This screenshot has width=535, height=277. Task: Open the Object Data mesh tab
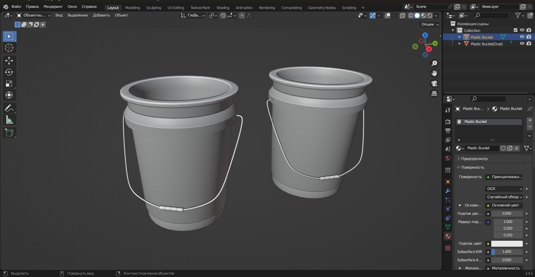click(448, 227)
